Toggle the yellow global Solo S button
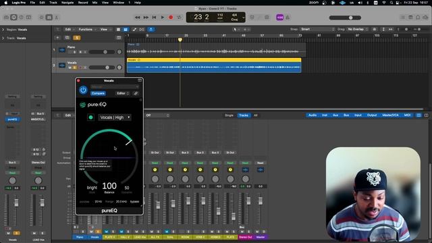This screenshot has width=432, height=243. coord(77,38)
